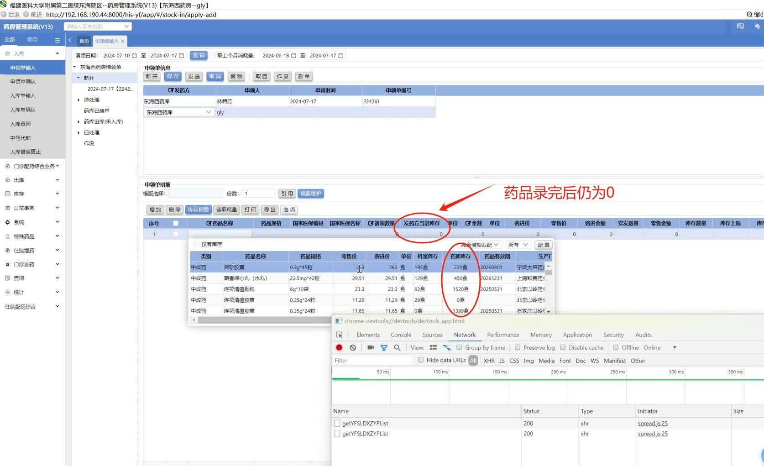Screen dimensions: 764x466
Task: Check the Offline checkbox
Action: (x=616, y=347)
